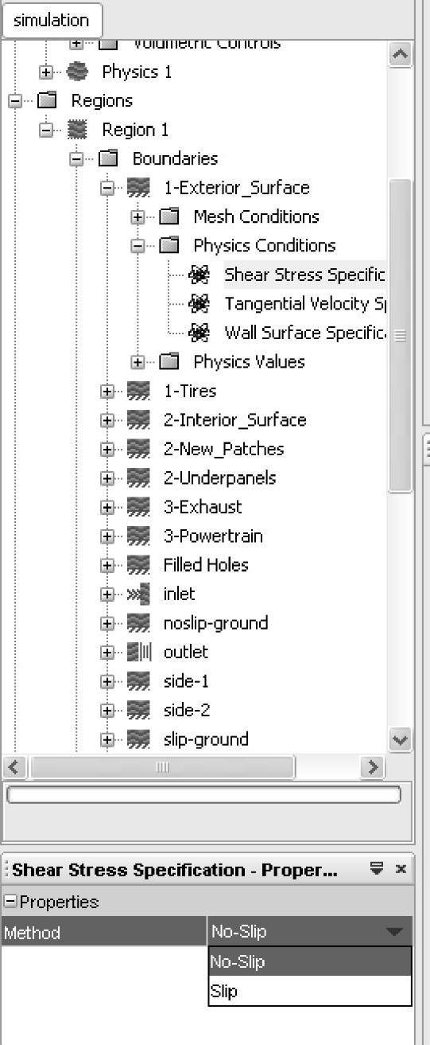430x1045 pixels.
Task: Click the Tangential Velocity condition icon
Action: [199, 304]
